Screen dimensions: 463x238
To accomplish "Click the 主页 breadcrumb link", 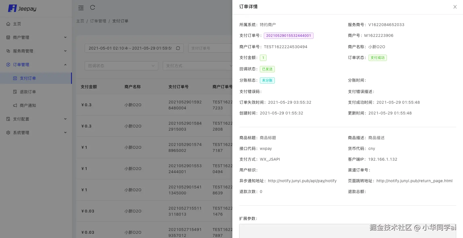I will tap(80, 21).
